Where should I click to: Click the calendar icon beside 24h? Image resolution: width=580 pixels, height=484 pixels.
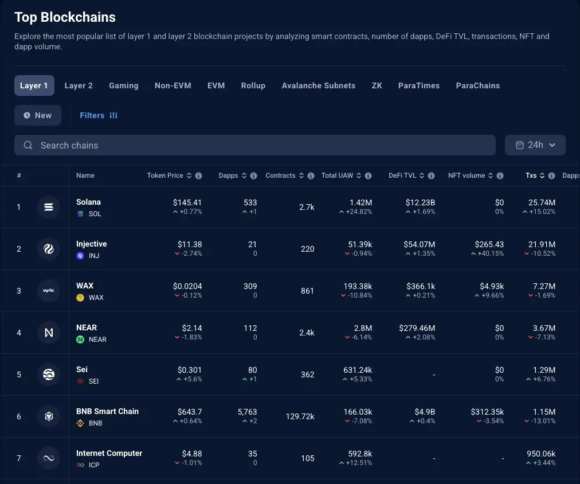coord(520,145)
